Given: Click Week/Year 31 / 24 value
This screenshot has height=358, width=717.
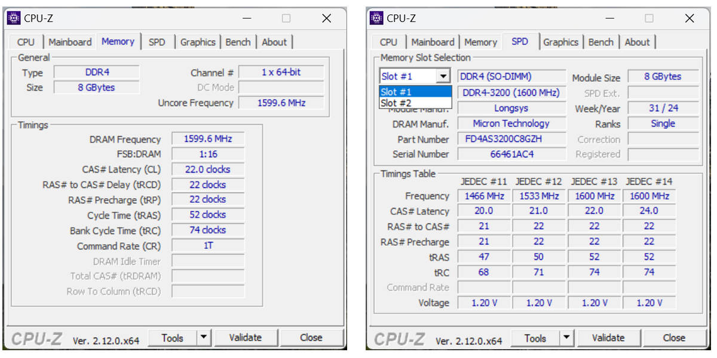Looking at the screenshot, I should [x=663, y=109].
